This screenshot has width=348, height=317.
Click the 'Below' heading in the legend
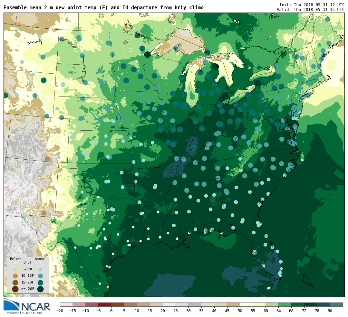click(x=15, y=259)
